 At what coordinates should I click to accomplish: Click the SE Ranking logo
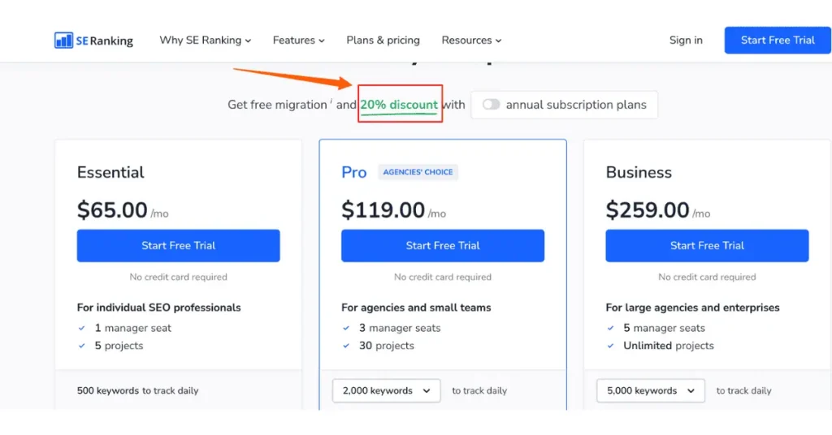[93, 41]
